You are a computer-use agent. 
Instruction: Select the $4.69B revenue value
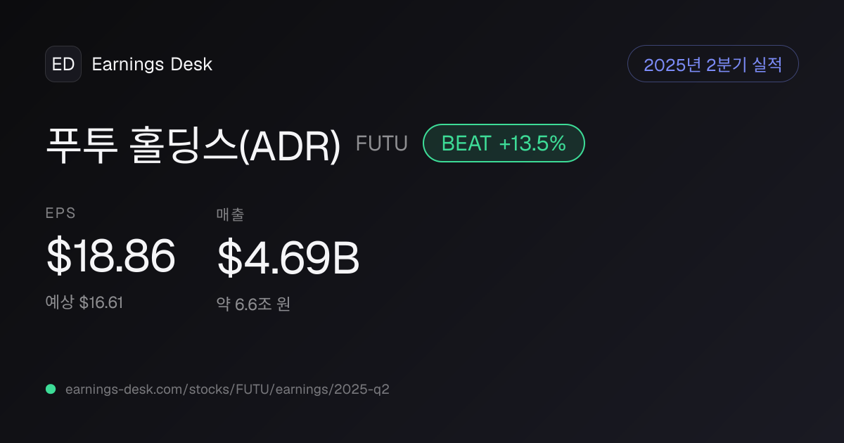pos(288,257)
